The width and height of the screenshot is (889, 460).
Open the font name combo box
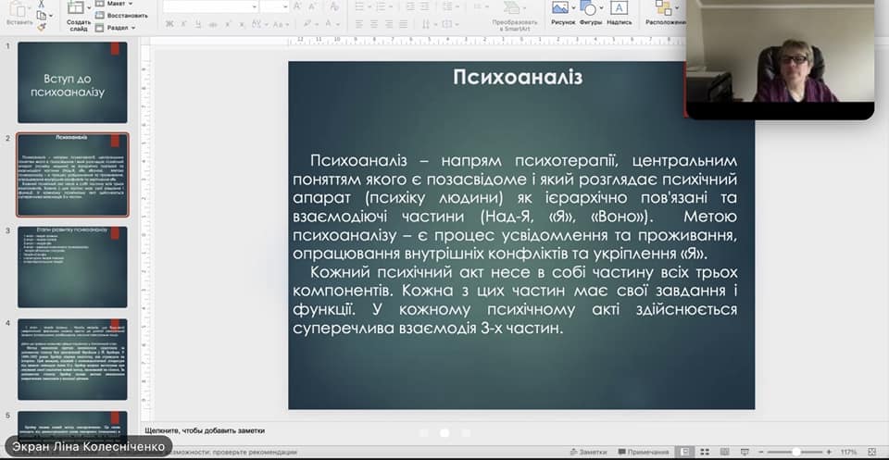click(210, 6)
